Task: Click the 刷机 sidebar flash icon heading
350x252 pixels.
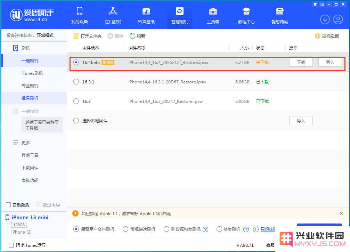Action: tap(16, 48)
